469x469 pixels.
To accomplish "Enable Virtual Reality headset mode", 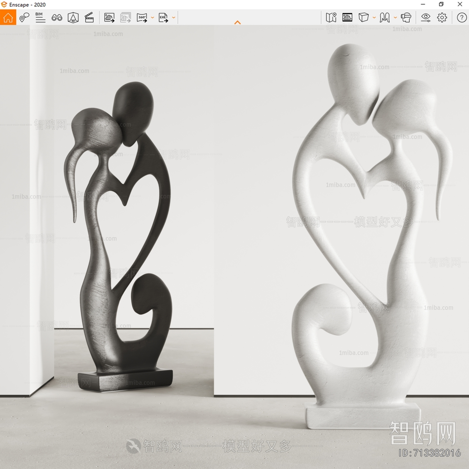I will point(406,18).
